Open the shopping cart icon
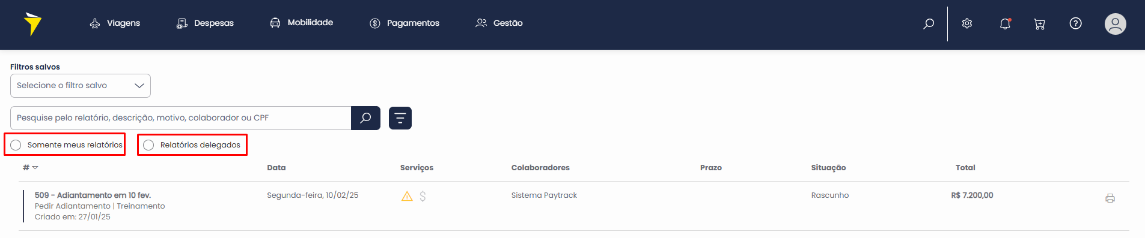Screen dimensions: 1145x238 tap(1039, 24)
